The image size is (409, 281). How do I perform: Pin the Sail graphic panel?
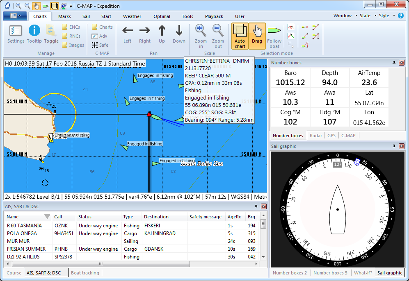394,146
